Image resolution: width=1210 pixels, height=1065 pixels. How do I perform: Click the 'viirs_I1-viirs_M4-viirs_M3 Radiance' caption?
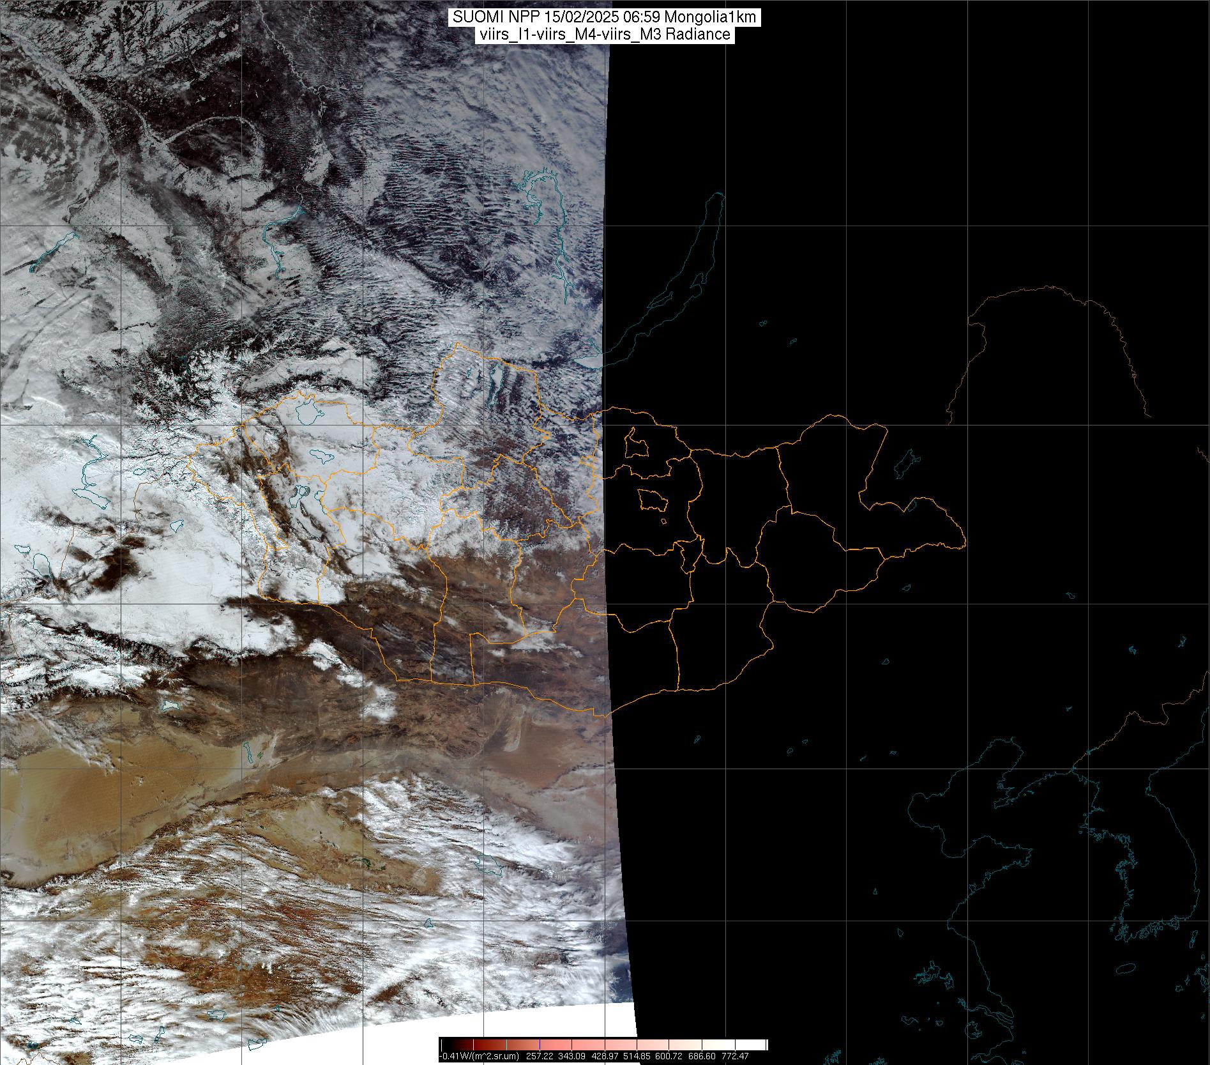click(604, 34)
